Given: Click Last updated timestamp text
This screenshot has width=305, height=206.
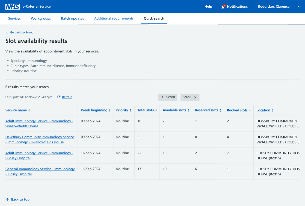Looking at the screenshot, I should coord(29,97).
